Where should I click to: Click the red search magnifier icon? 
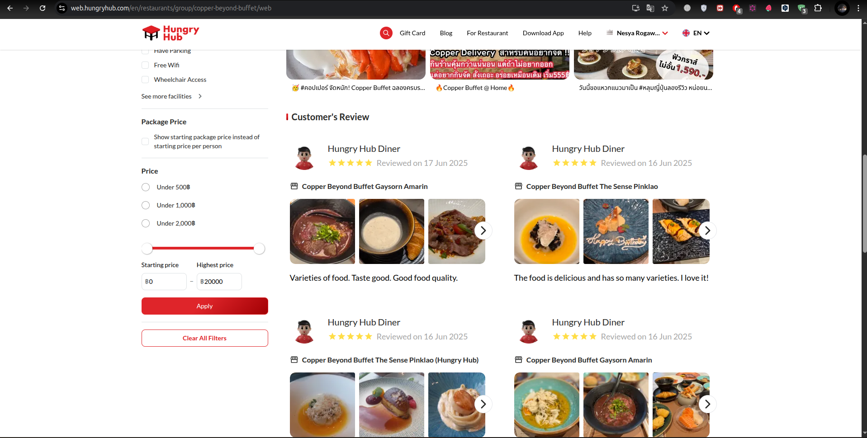[386, 33]
